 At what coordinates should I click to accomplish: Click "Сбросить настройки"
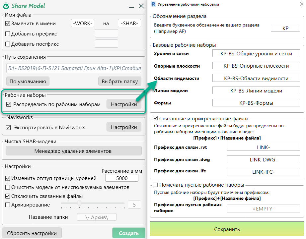(32, 233)
